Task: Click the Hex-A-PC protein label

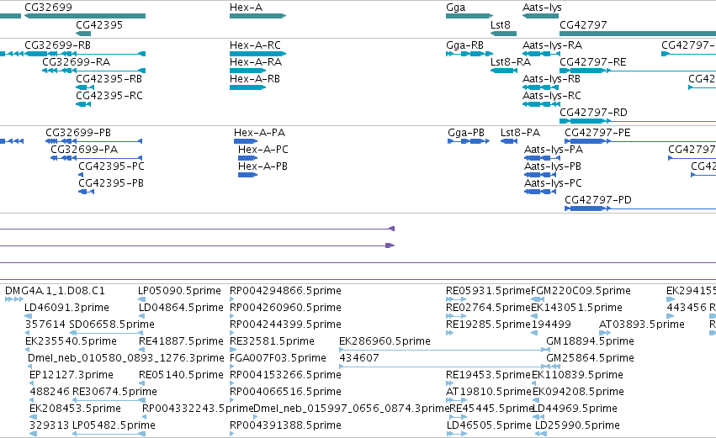Action: 263,150
